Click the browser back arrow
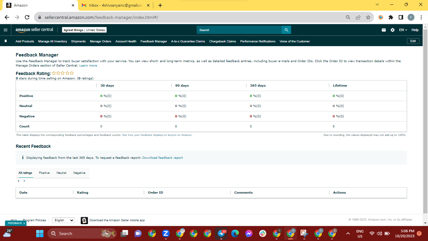 (7, 17)
